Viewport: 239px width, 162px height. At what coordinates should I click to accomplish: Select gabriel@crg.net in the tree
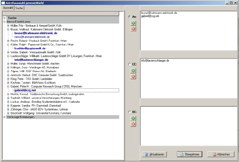(25, 90)
